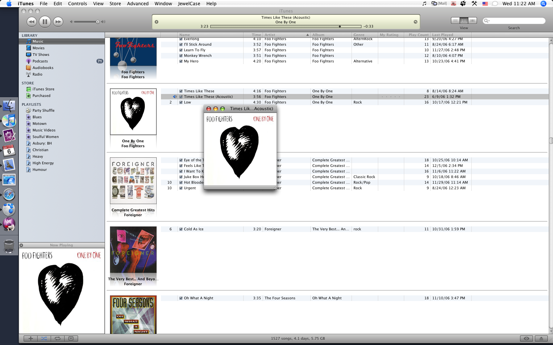Open the Controls menu
This screenshot has width=553, height=345.
[x=77, y=4]
